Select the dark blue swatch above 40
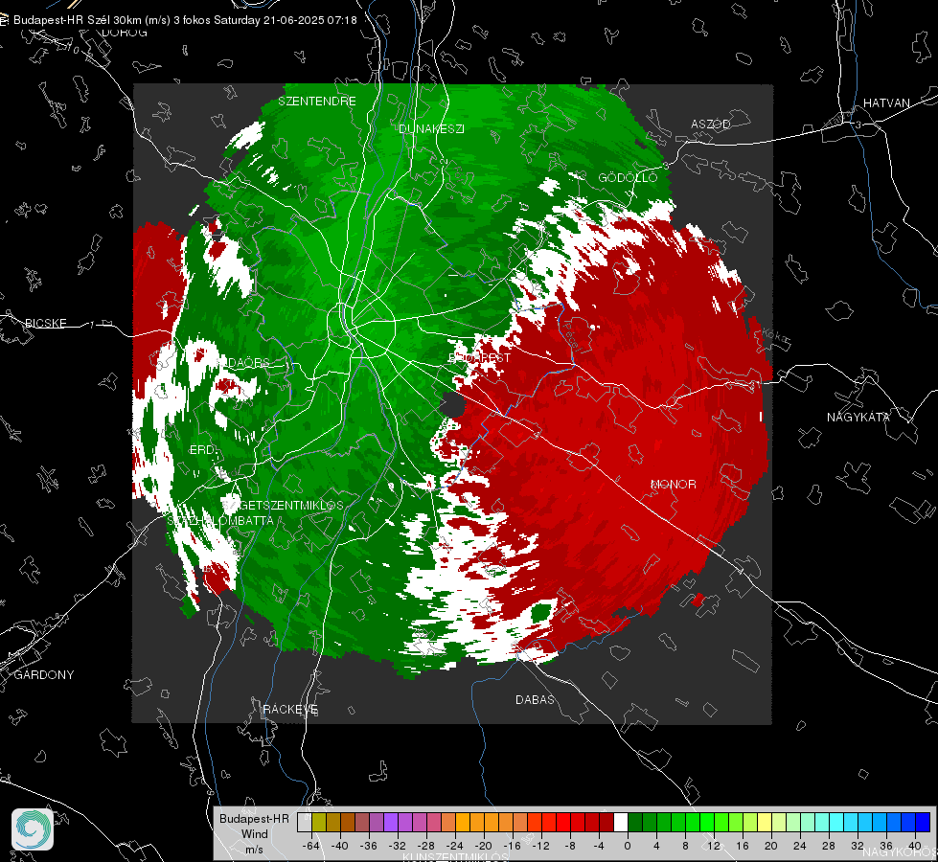This screenshot has height=862, width=938. [x=923, y=822]
